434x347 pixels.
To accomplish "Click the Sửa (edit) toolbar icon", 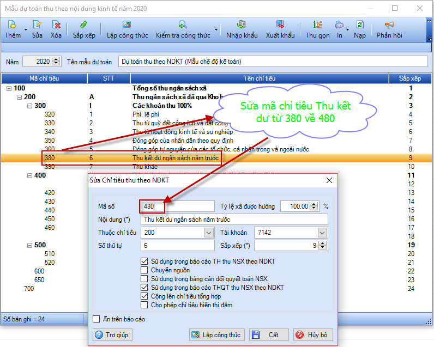I will [37, 25].
